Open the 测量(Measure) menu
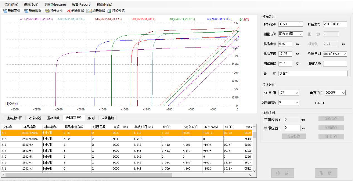Viewport: 353px width, 181px height. pyautogui.click(x=55, y=4)
